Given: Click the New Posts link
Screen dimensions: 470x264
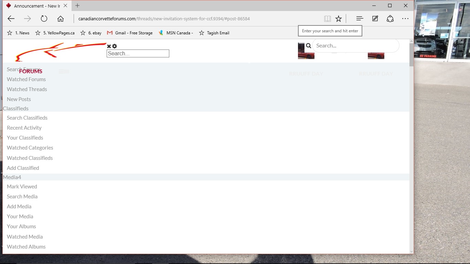Looking at the screenshot, I should 19,99.
